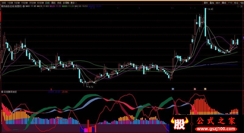244x133 pixels.
Task: Click the 财 event marker
Action: click(x=173, y=89)
